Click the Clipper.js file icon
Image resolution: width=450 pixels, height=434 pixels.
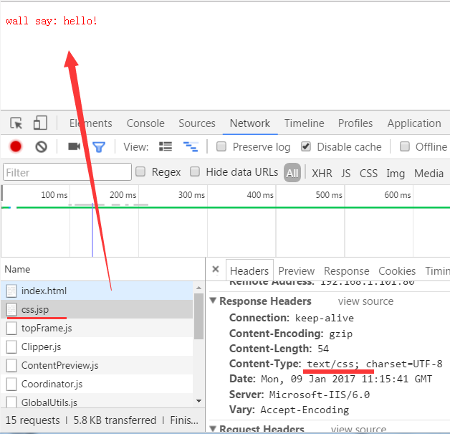click(x=11, y=346)
